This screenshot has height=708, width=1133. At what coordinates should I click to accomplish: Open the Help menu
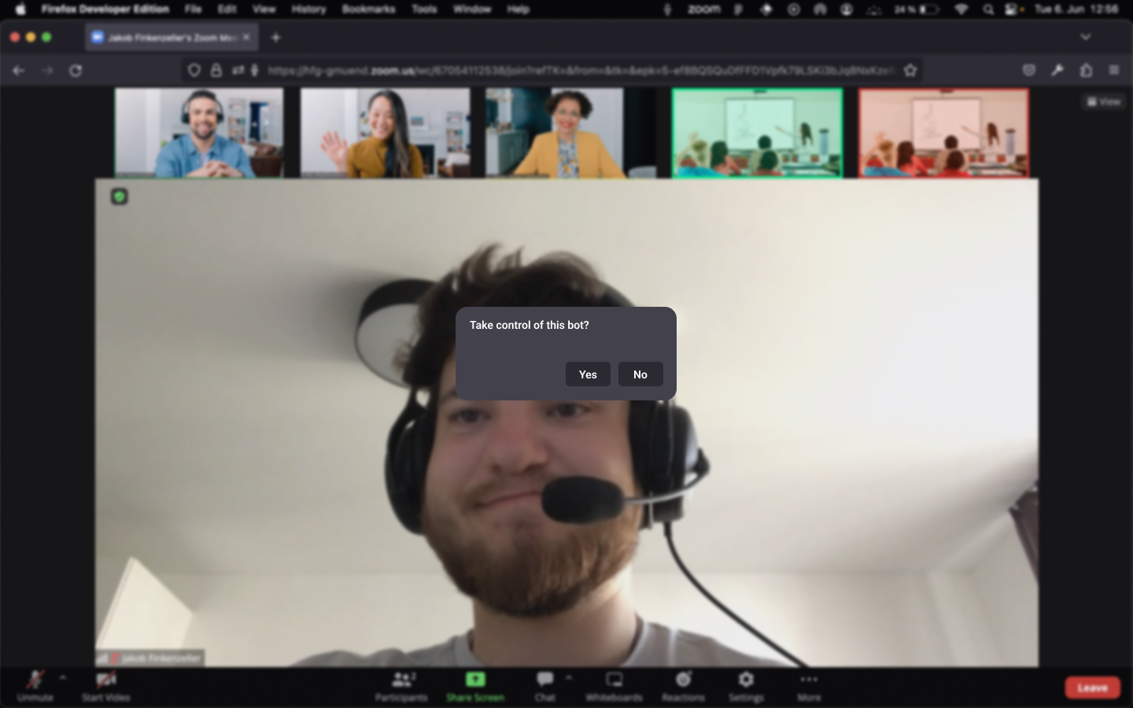(518, 9)
